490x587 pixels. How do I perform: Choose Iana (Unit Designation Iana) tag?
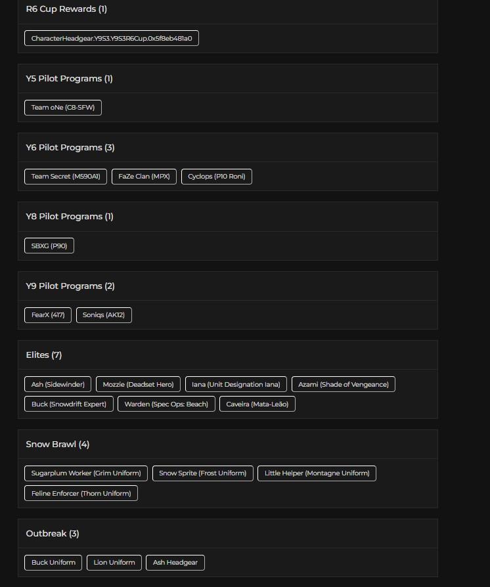click(236, 384)
